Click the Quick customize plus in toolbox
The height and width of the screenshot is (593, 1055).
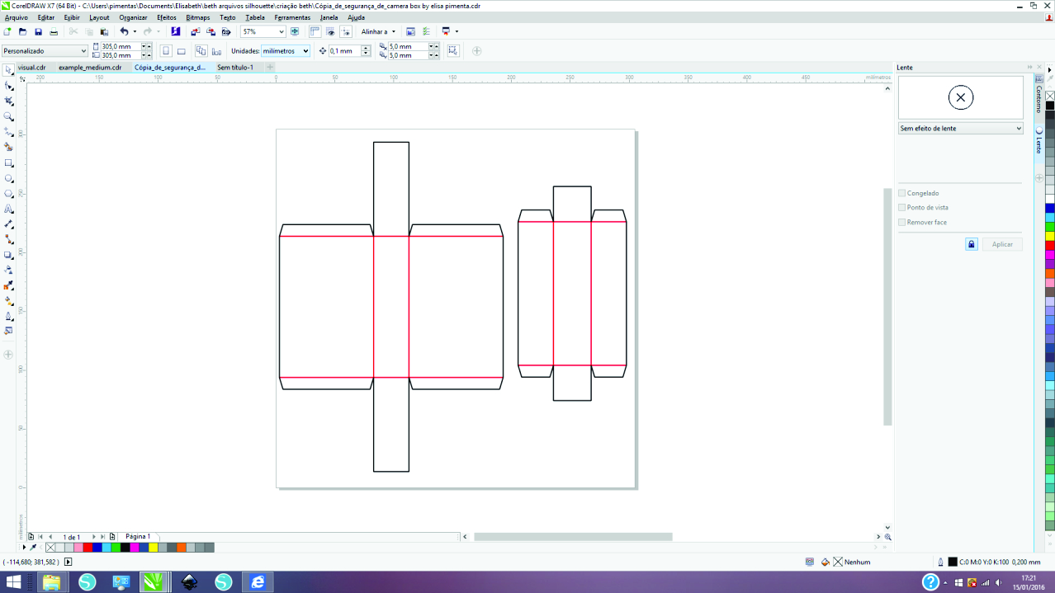pyautogui.click(x=8, y=355)
